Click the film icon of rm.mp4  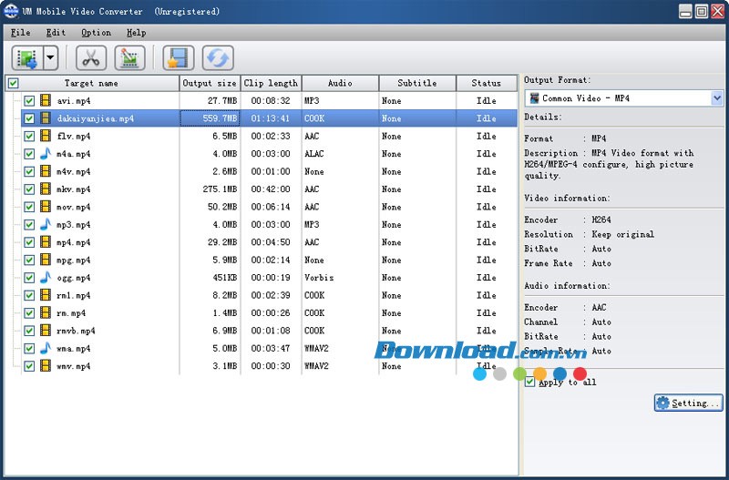46,312
